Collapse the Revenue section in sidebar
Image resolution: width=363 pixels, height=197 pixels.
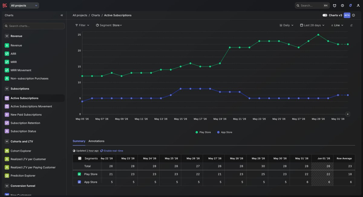coord(7,36)
